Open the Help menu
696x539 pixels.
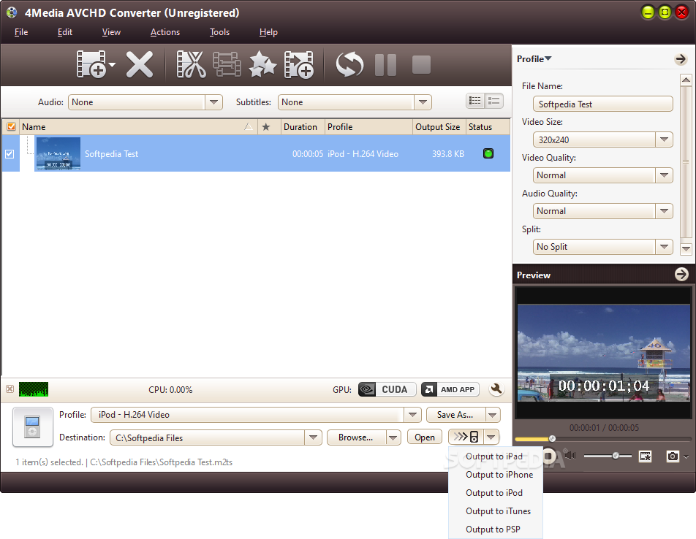(x=268, y=32)
